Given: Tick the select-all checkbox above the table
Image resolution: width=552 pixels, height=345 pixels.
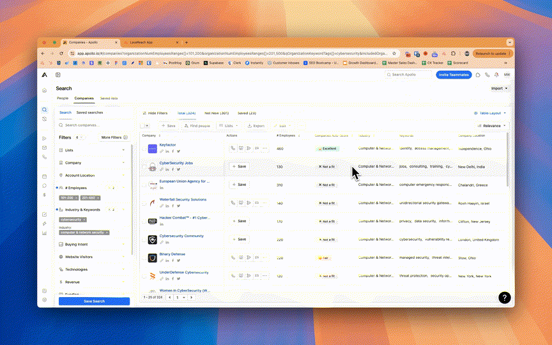Looking at the screenshot, I should coord(142,126).
